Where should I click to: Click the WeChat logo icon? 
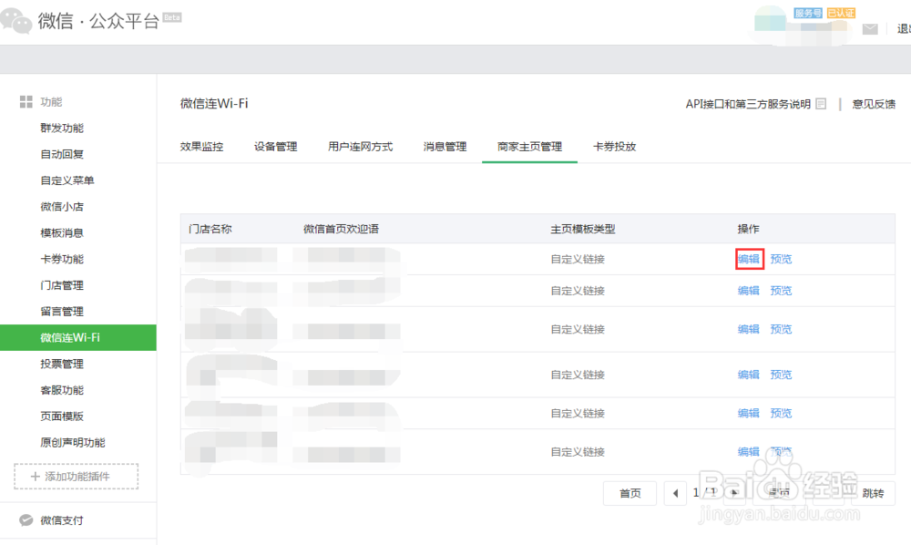15,21
